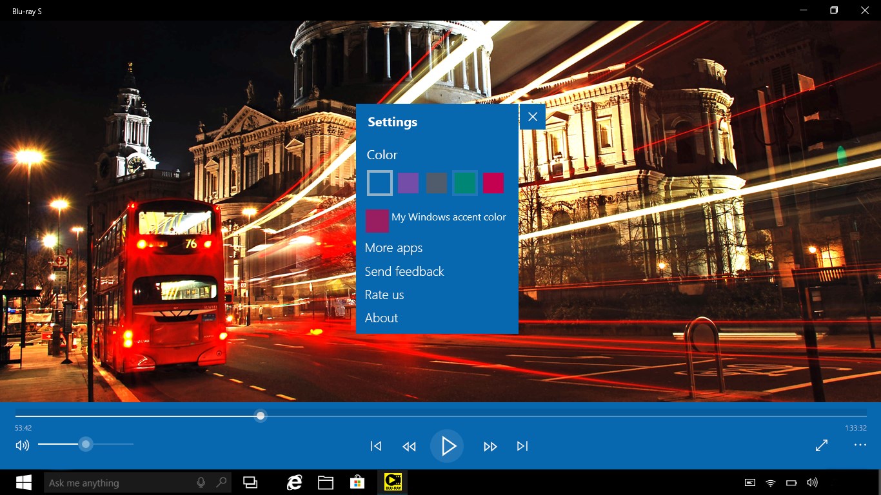
Task: Check the battery tray icon
Action: coord(791,483)
